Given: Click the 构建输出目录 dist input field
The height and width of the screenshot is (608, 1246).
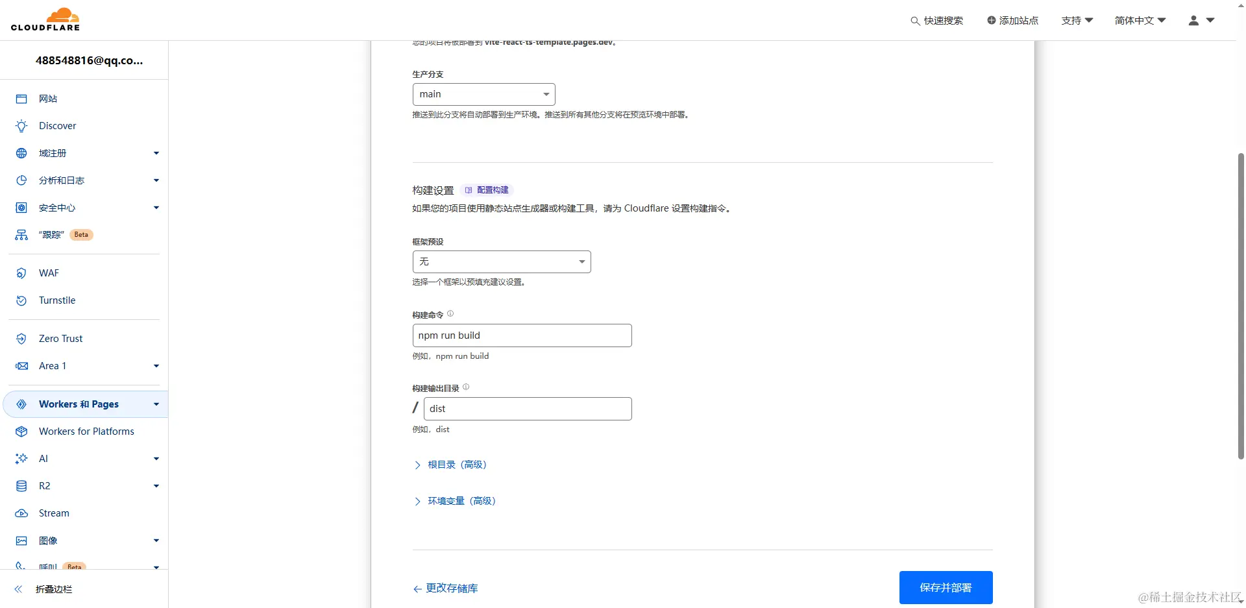Looking at the screenshot, I should [x=528, y=409].
